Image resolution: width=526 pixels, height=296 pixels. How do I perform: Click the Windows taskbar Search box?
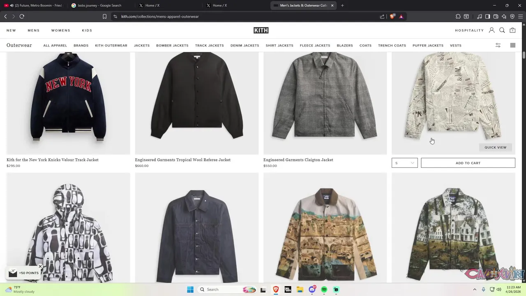coord(227,289)
